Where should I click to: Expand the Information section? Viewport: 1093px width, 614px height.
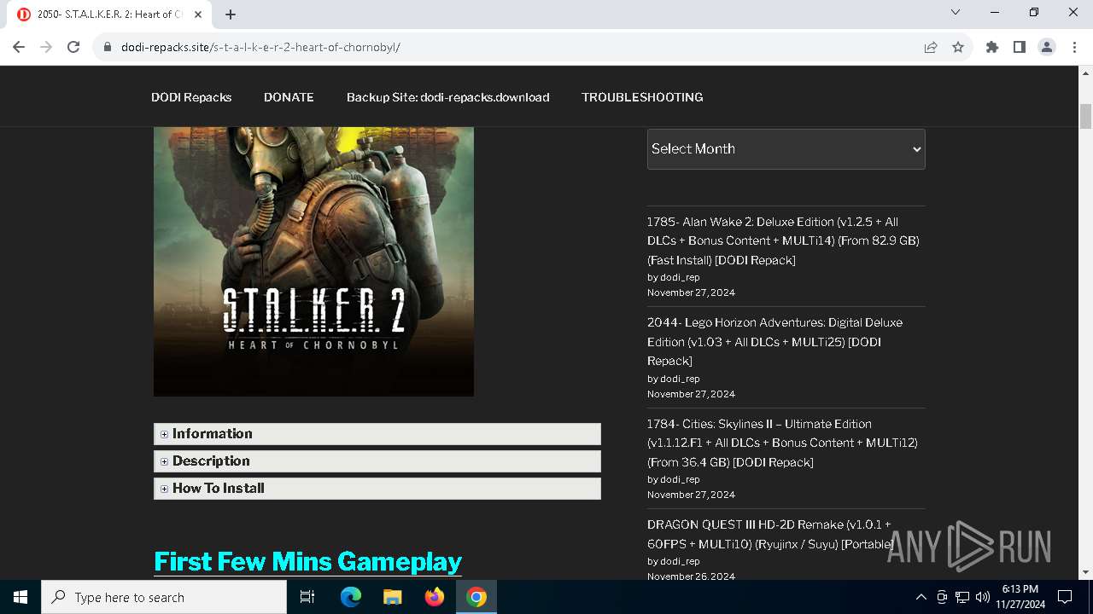(377, 434)
